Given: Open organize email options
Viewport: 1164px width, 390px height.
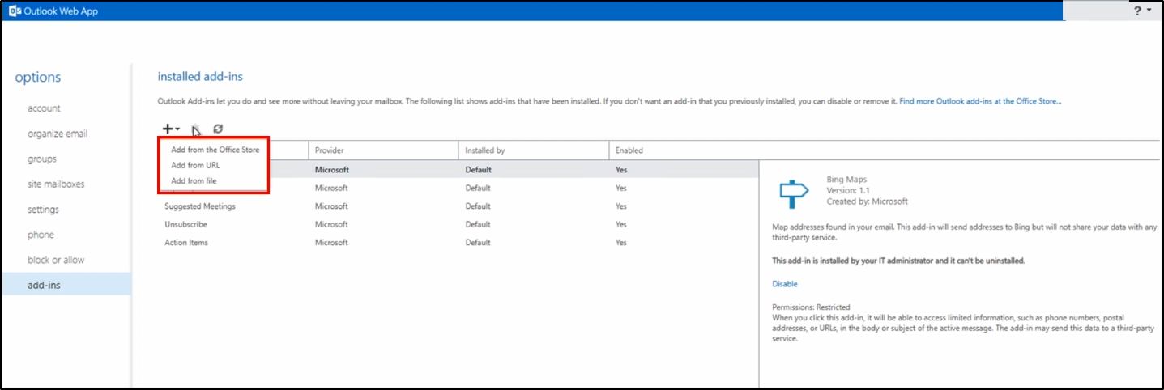Looking at the screenshot, I should pos(58,134).
